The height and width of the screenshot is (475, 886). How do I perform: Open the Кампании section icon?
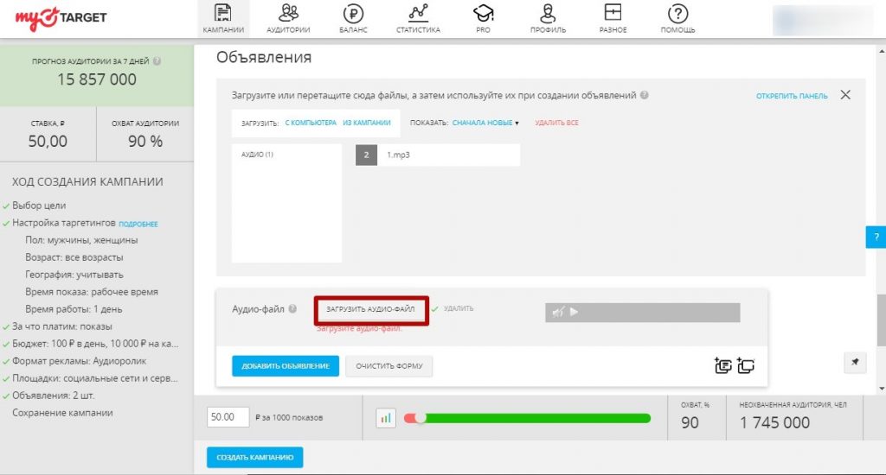point(223,13)
